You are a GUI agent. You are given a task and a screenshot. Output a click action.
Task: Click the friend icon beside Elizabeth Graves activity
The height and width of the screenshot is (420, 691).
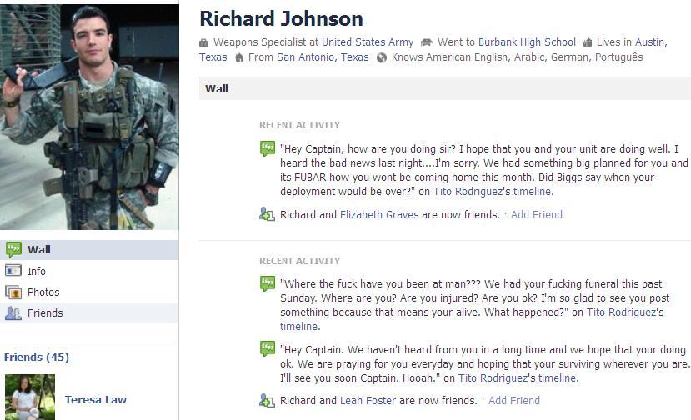click(267, 214)
